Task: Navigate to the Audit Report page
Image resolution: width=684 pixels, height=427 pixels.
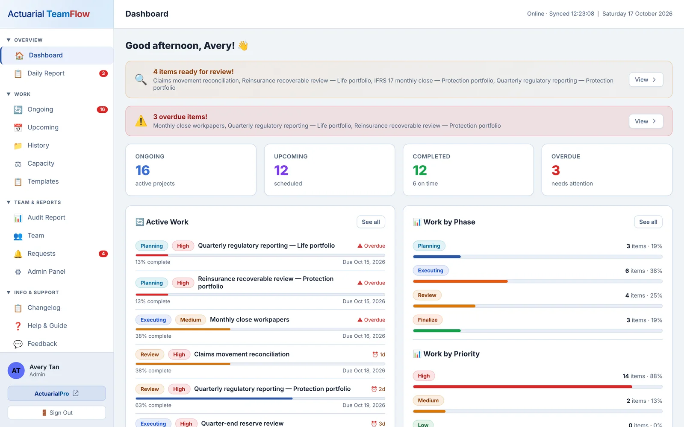Action: pos(57,218)
